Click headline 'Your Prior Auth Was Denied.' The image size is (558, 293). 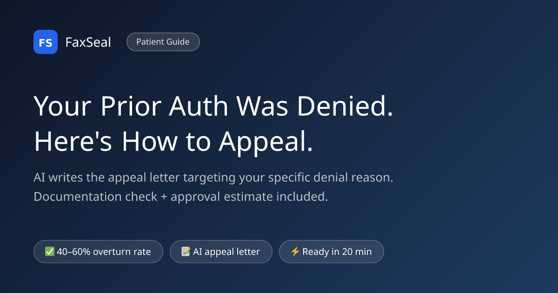pos(213,107)
